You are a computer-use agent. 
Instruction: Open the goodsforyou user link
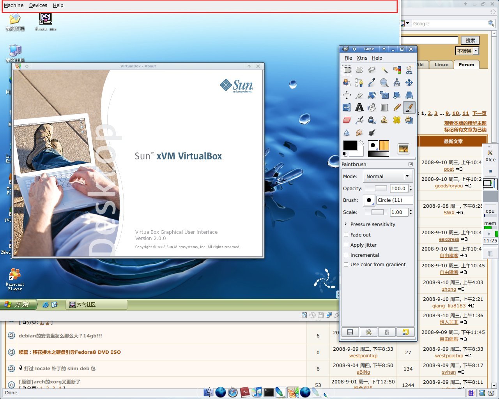449,186
